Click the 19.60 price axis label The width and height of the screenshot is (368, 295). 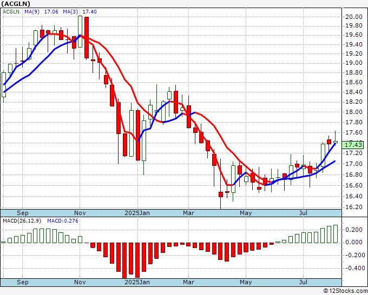[x=354, y=35]
